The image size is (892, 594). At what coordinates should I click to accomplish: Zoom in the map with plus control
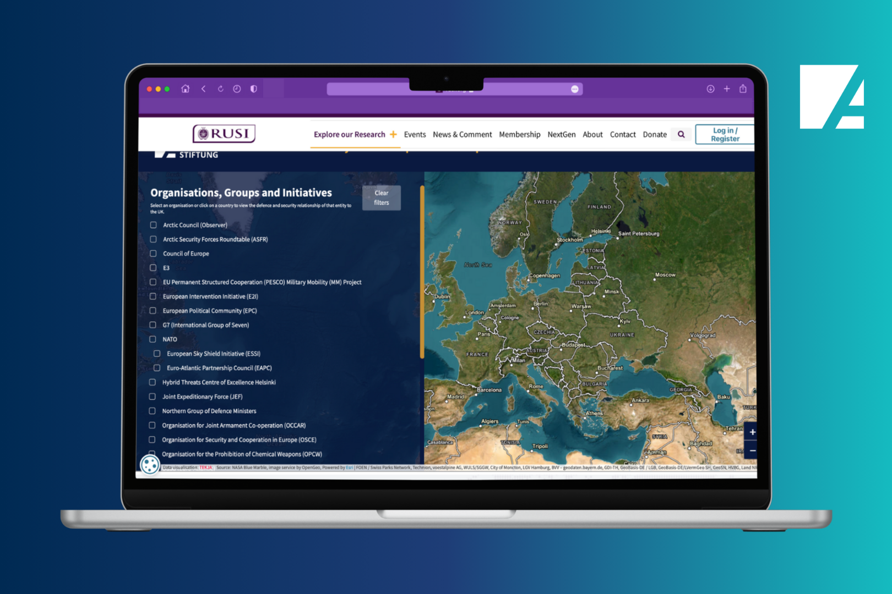tap(752, 432)
